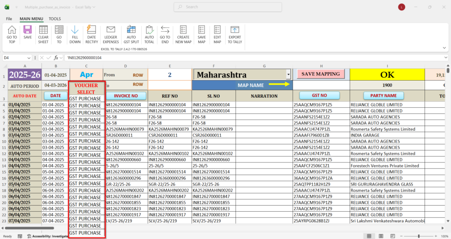Viewport: 451px width, 239px height.
Task: Switch to Page Layout view icon
Action: (x=381, y=236)
